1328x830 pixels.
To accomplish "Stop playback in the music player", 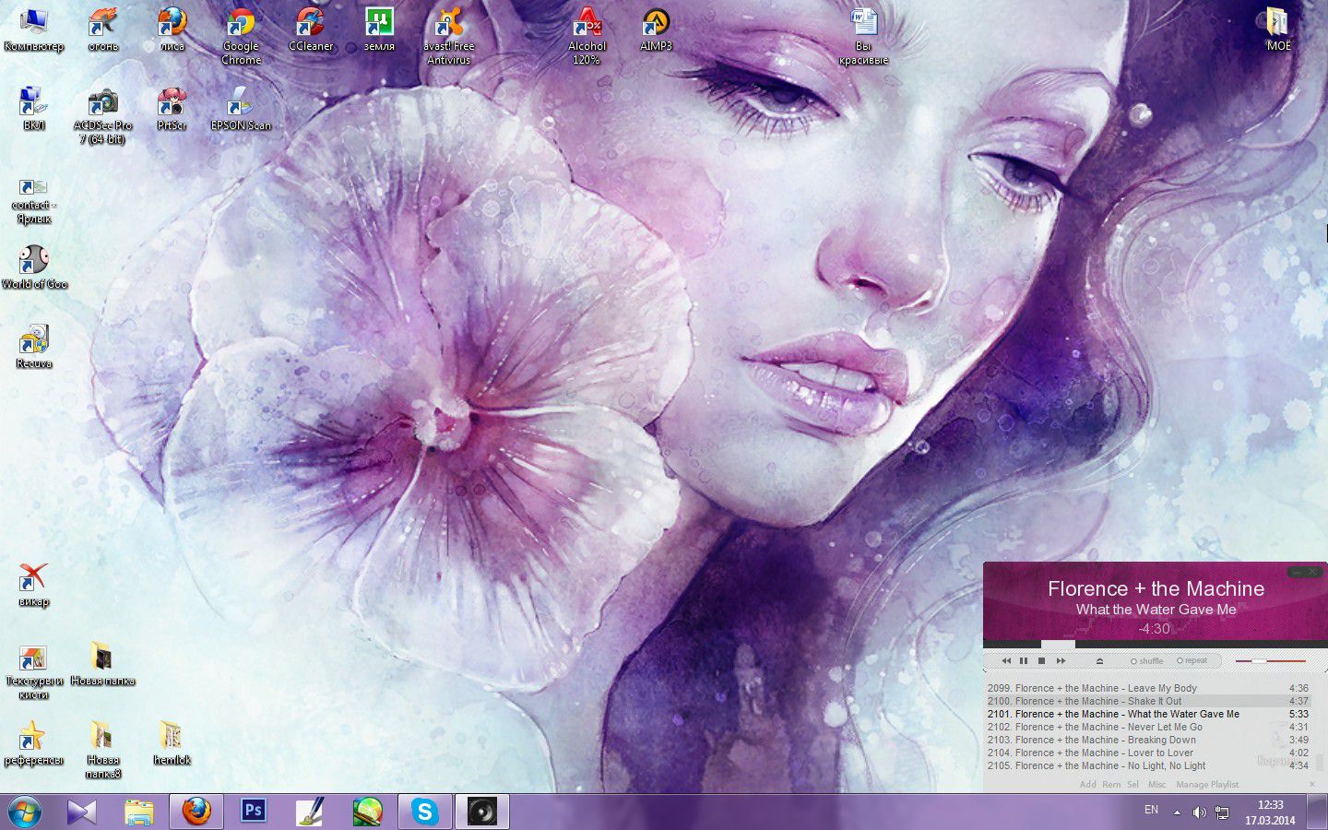I will (1042, 660).
